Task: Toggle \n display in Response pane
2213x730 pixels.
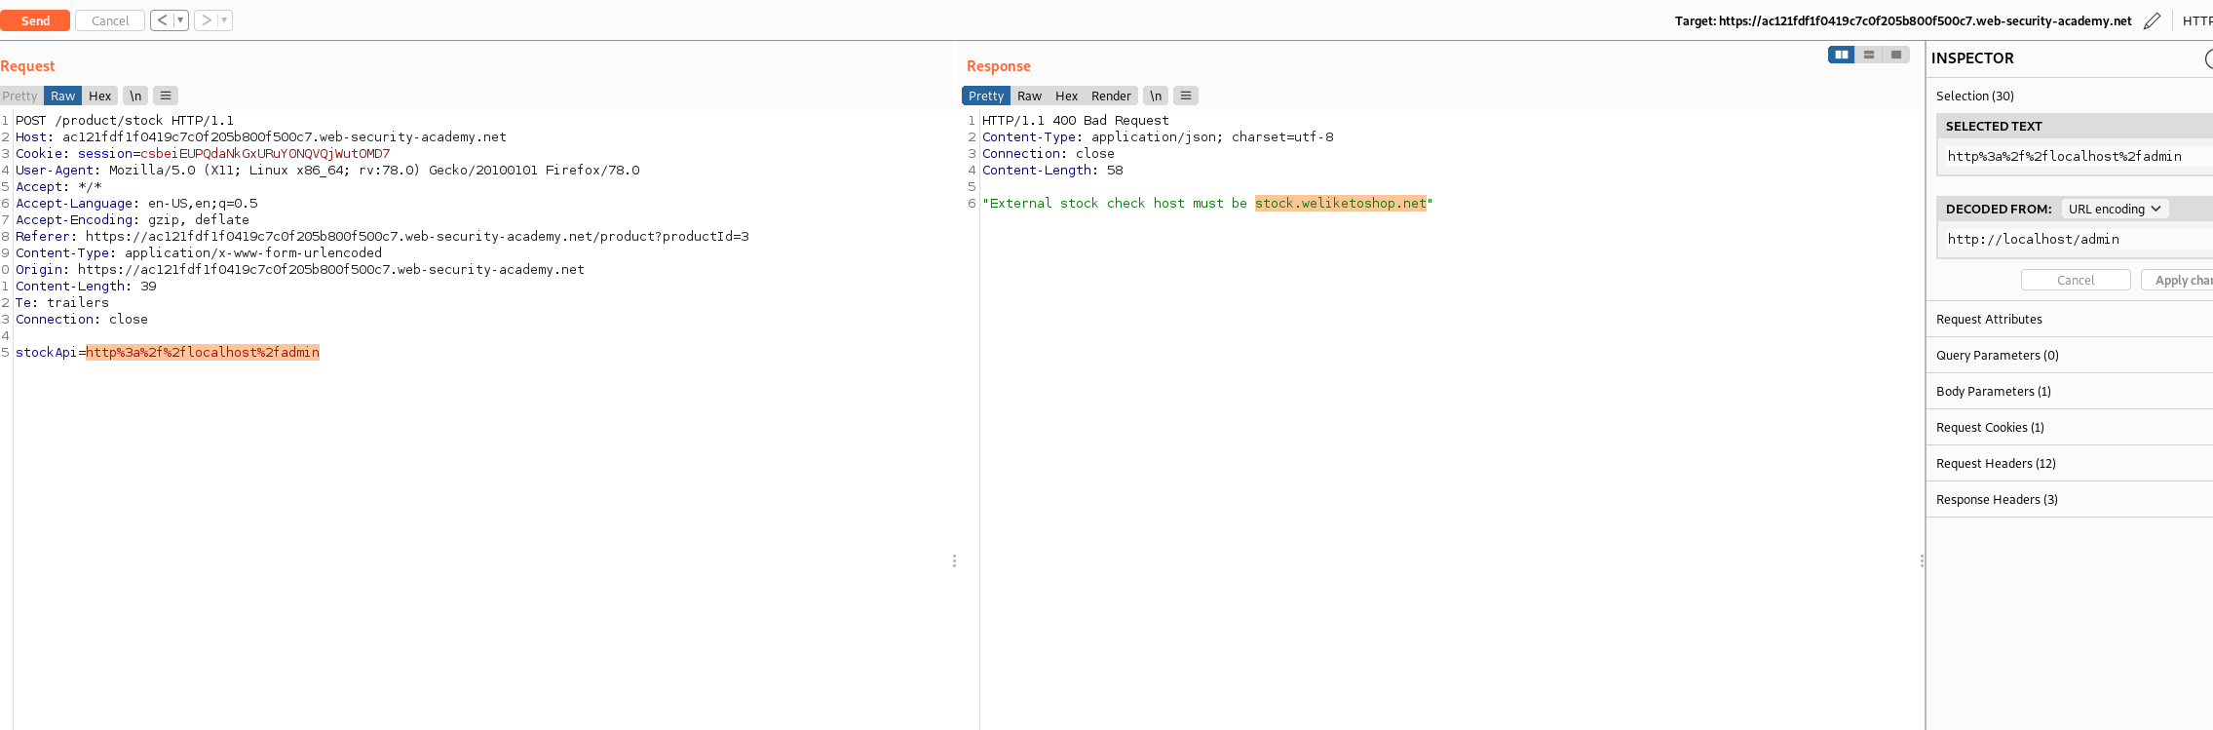Action: click(1155, 96)
